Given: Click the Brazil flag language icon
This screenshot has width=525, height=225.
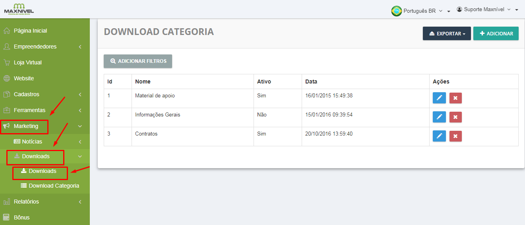Looking at the screenshot, I should tap(396, 11).
